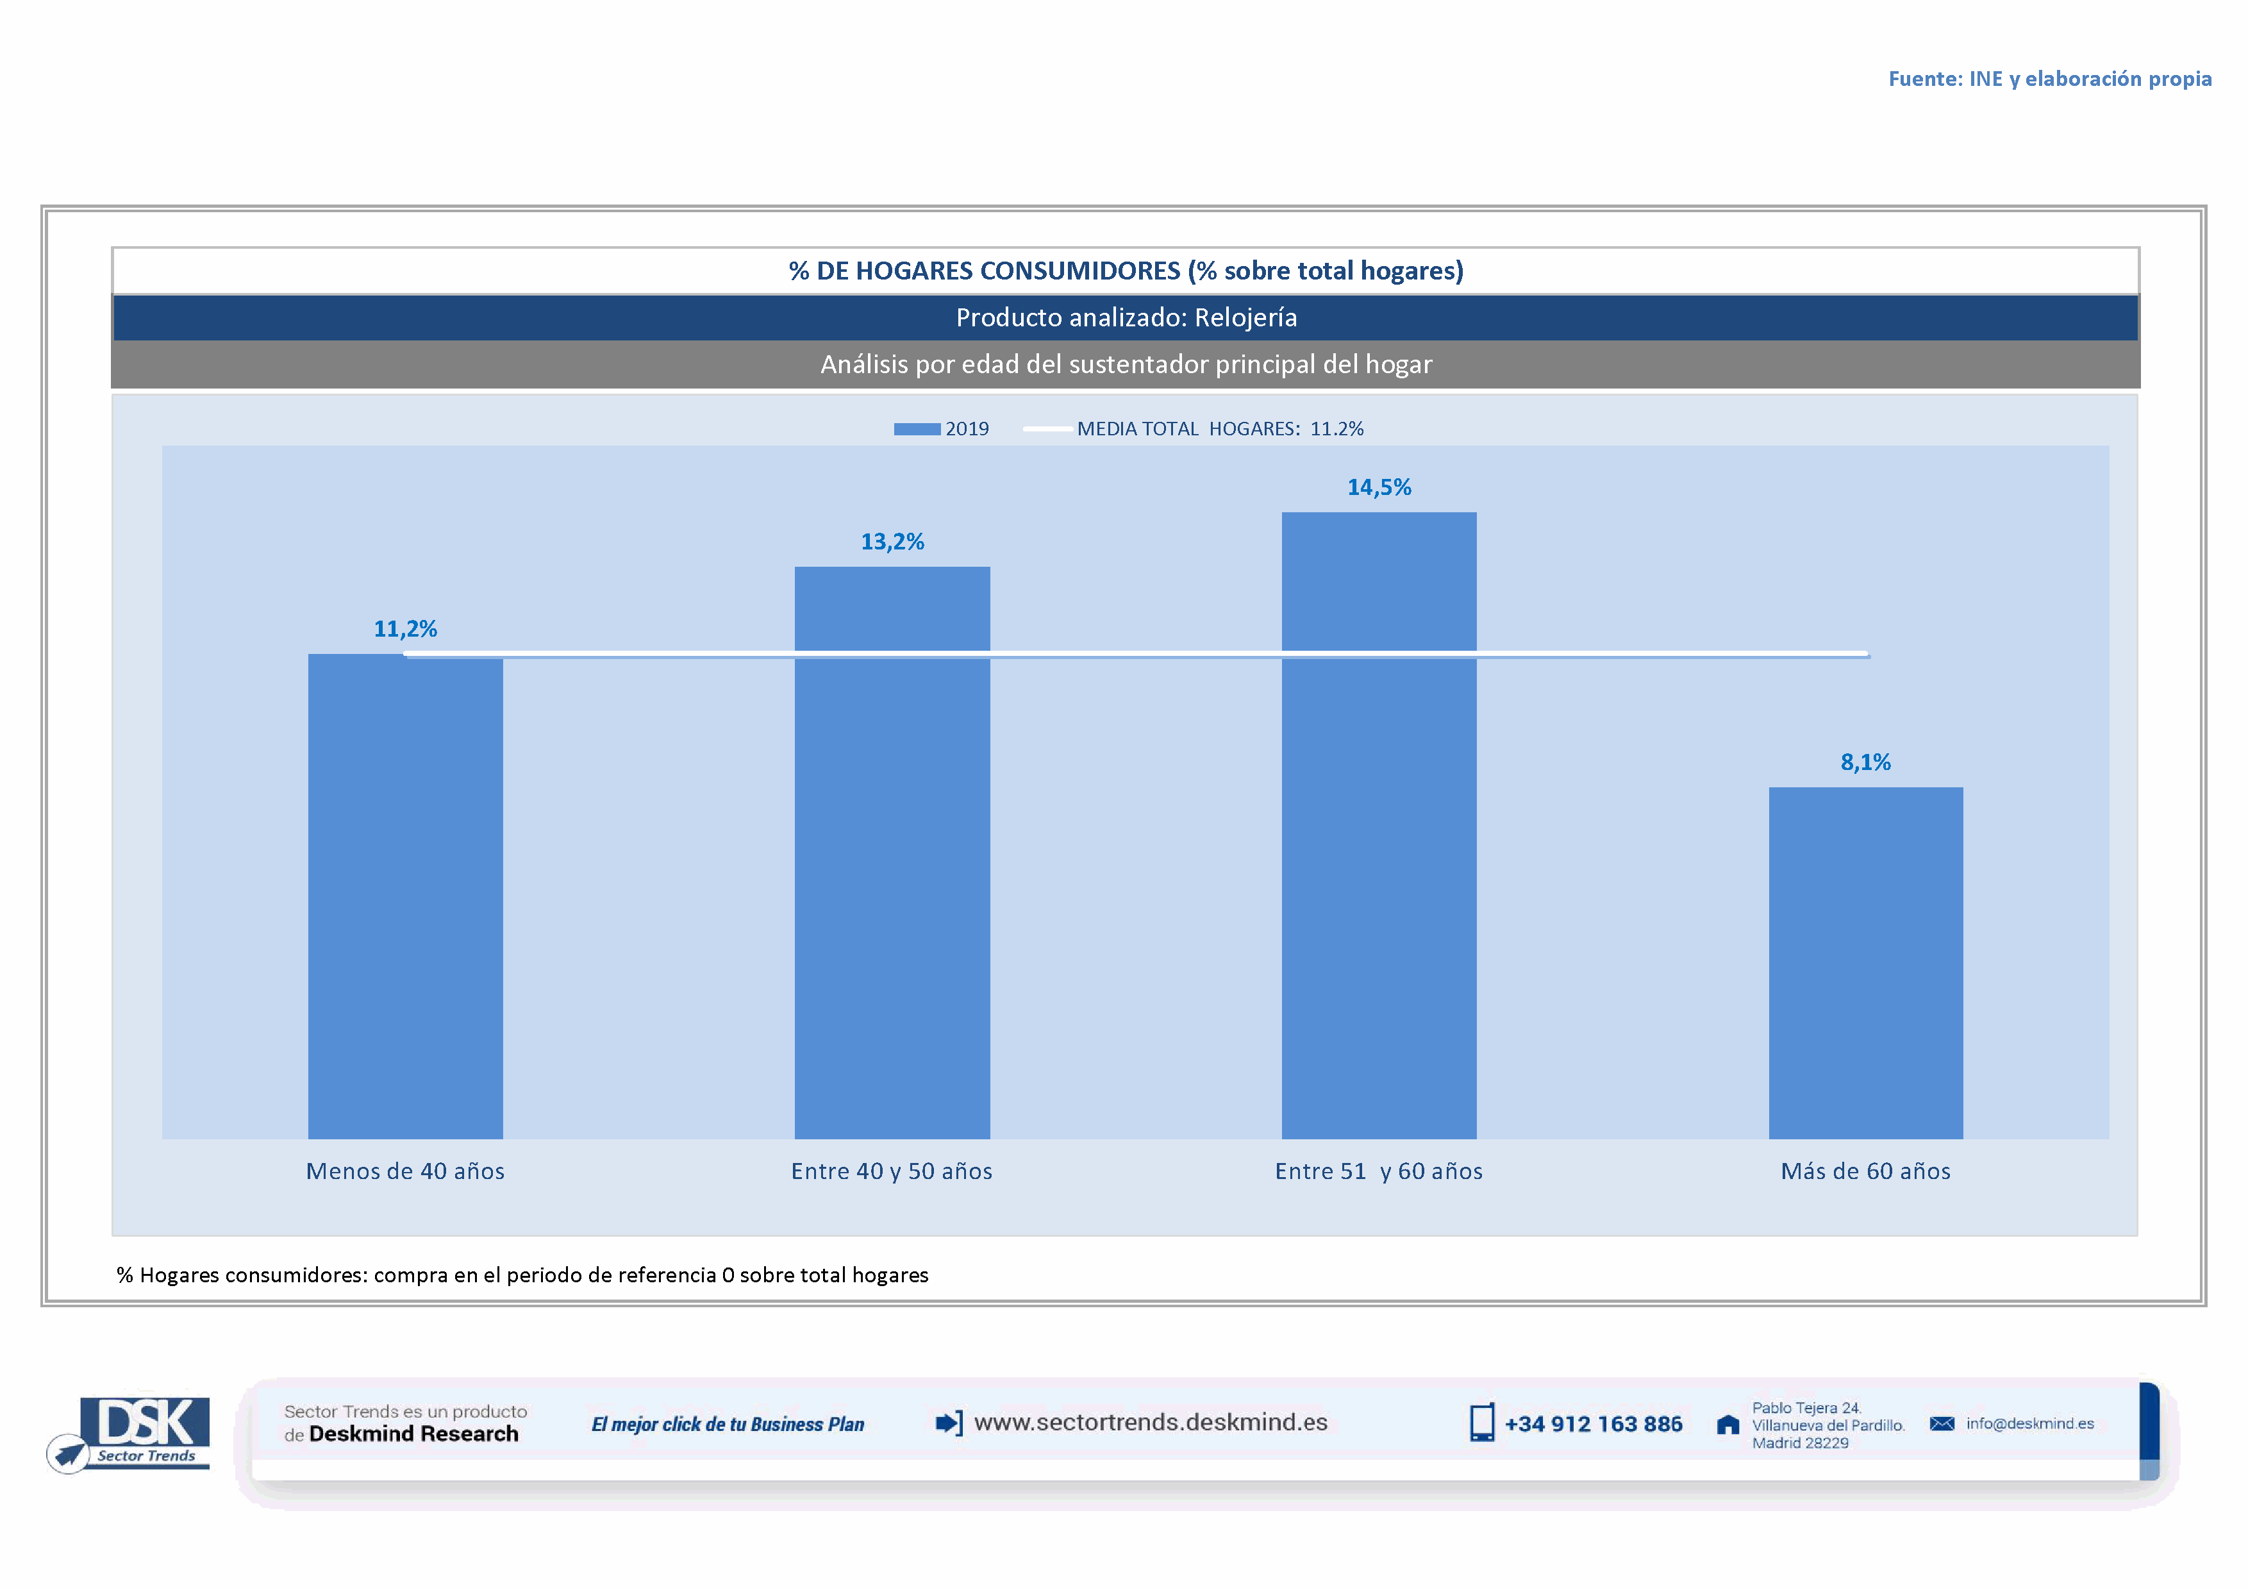Select the Menos de 40 años bar
The height and width of the screenshot is (1590, 2248).
coord(405,896)
